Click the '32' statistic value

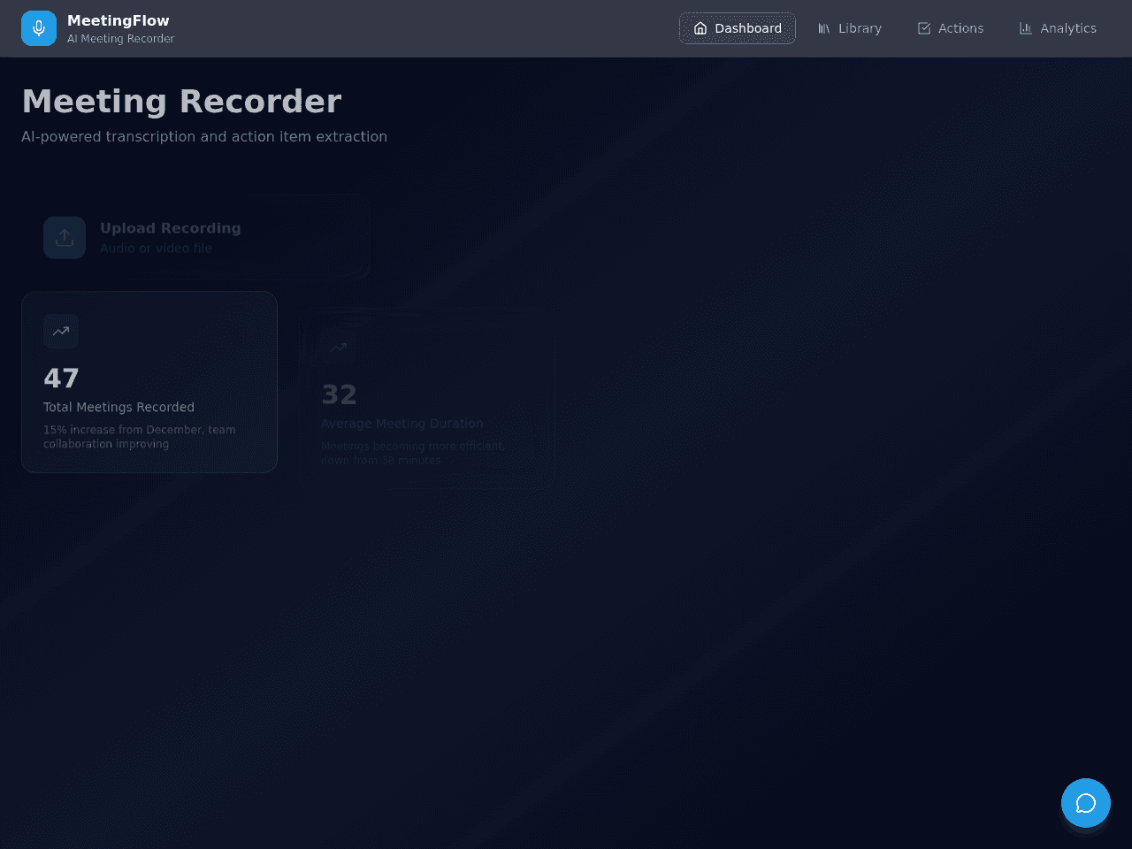click(x=339, y=395)
